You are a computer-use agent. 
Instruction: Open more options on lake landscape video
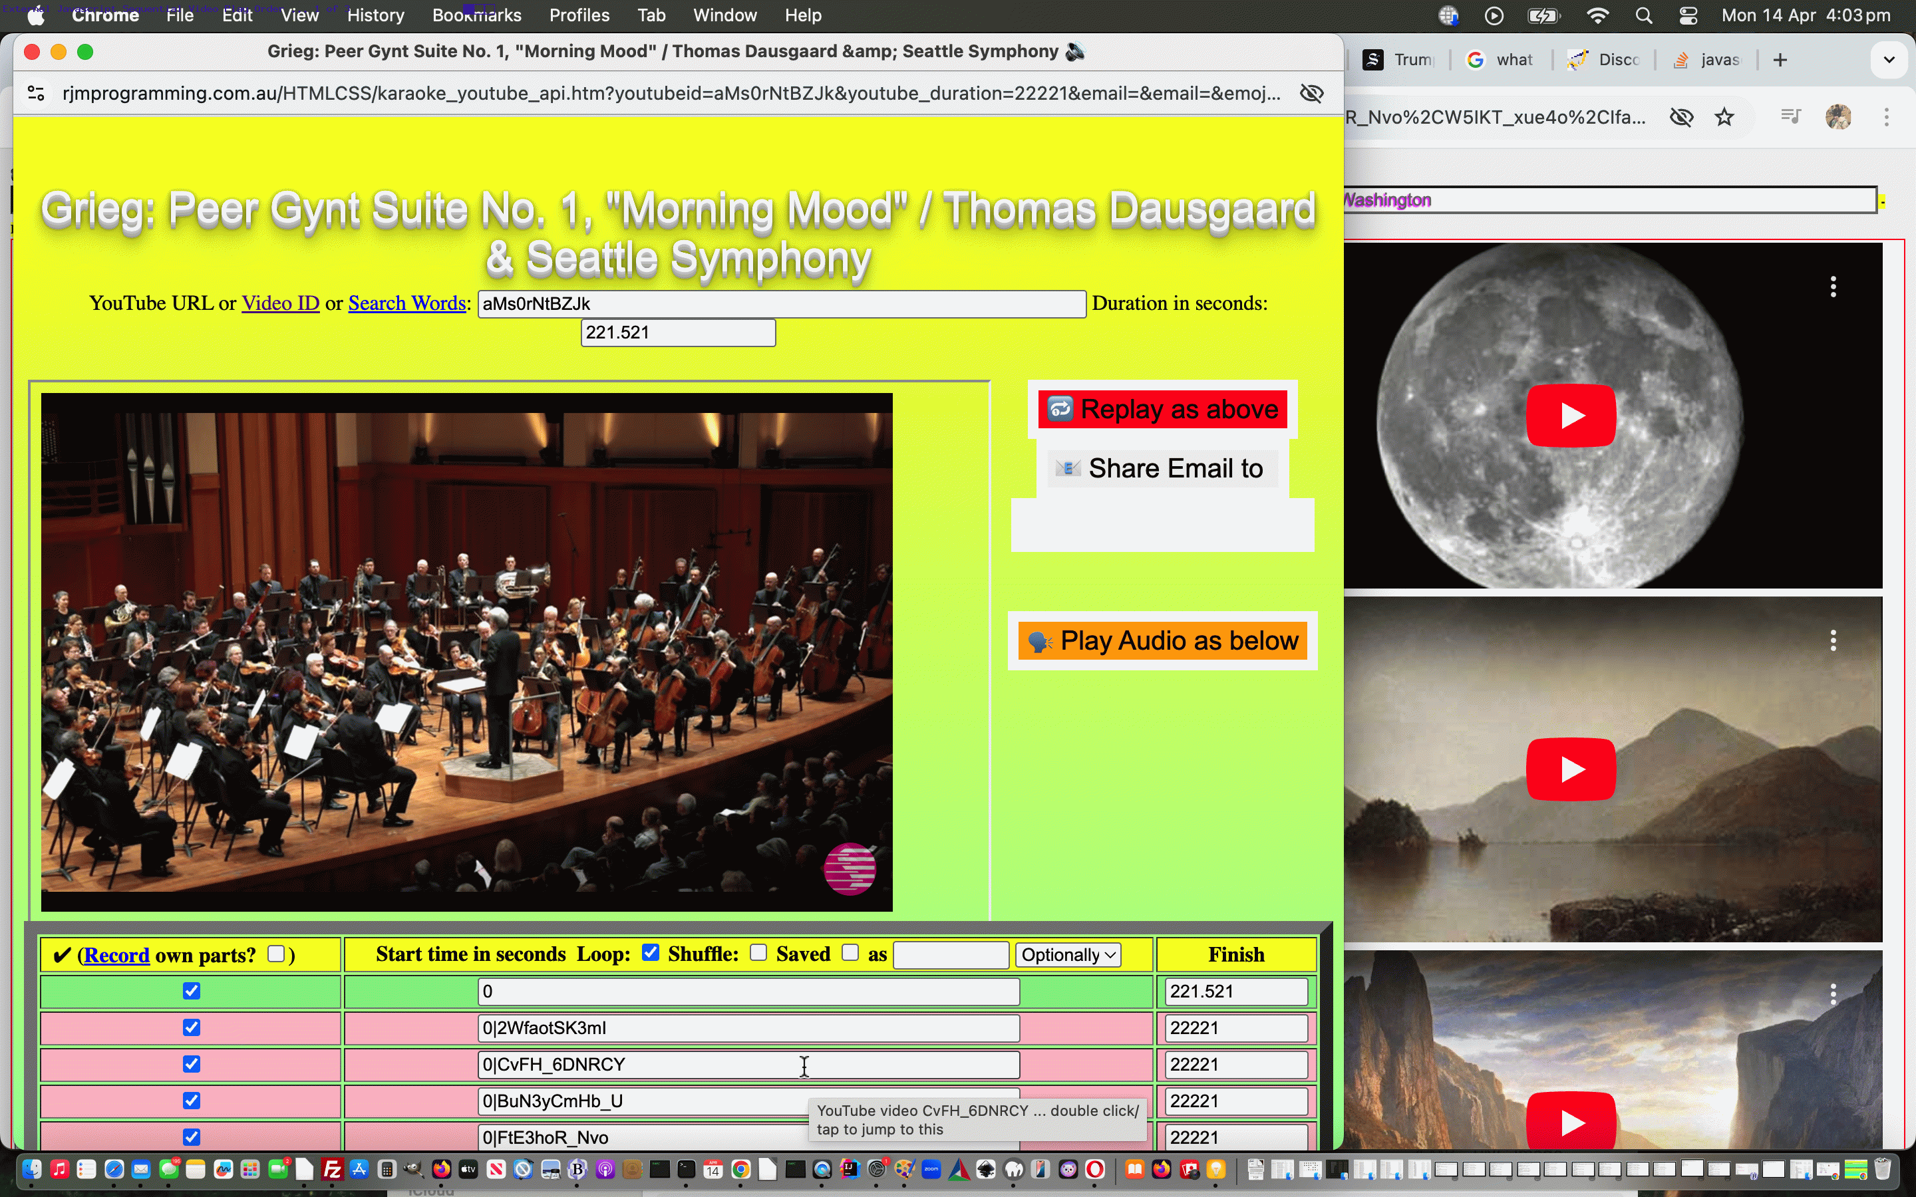[1834, 640]
